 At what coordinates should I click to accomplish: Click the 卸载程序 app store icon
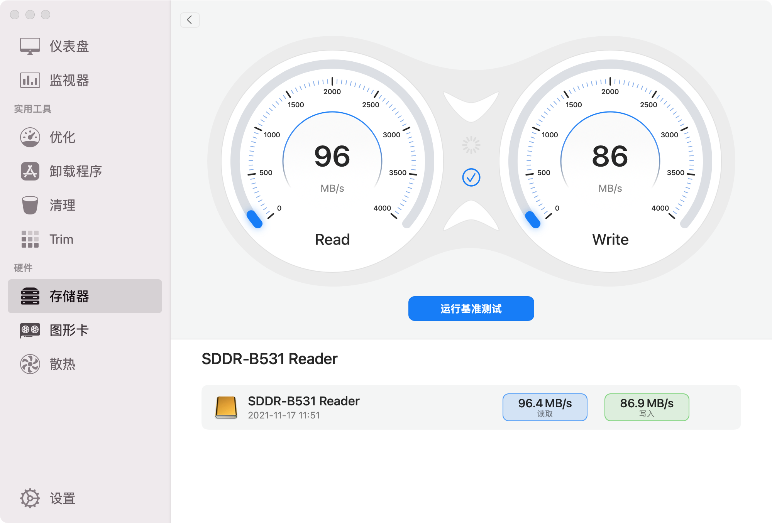tap(30, 171)
